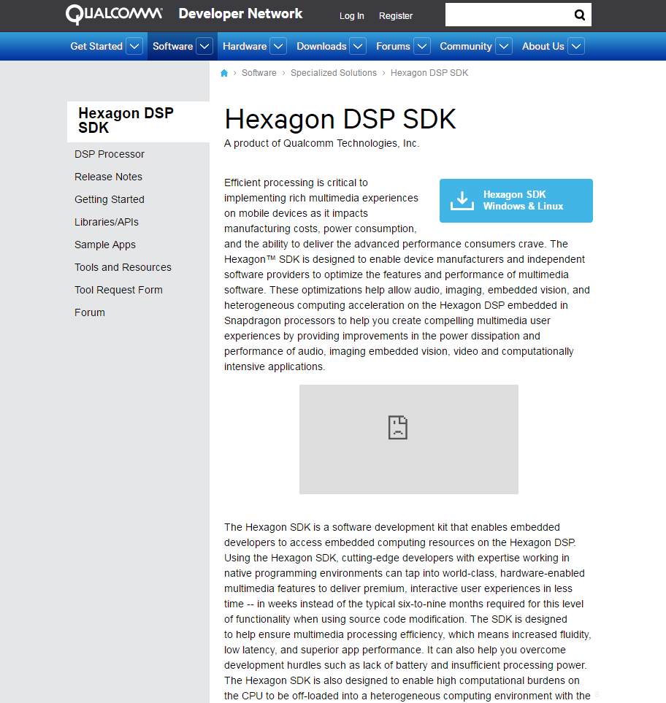
Task: Click inside the search input field
Action: click(511, 14)
